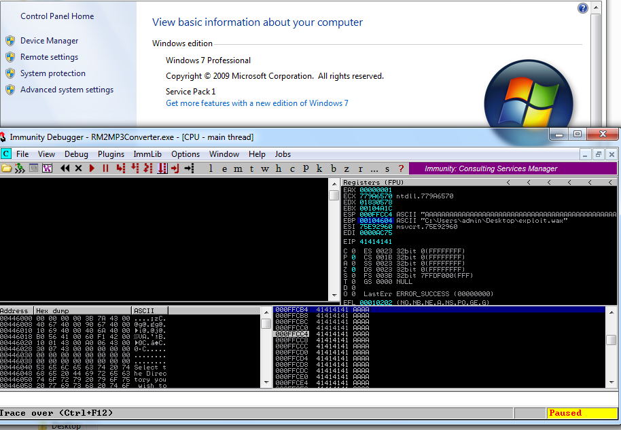Viewport: 621px width, 430px height.
Task: Open the Help menu
Action: tap(257, 154)
